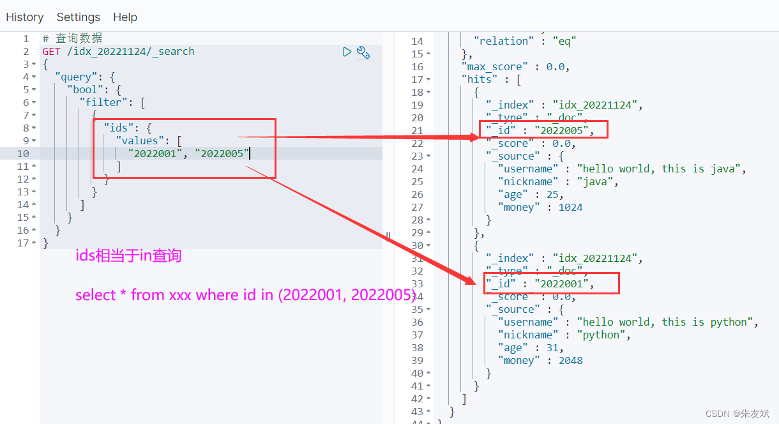Collapse the "query" block fold arrow

(x=33, y=77)
